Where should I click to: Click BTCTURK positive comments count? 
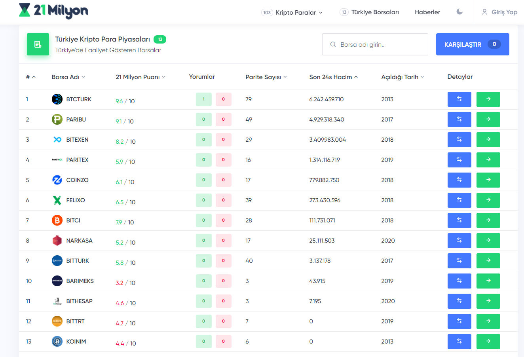(x=203, y=99)
